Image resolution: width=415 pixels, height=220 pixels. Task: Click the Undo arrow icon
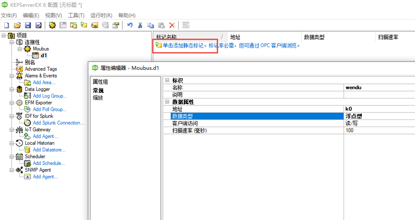[129, 25]
